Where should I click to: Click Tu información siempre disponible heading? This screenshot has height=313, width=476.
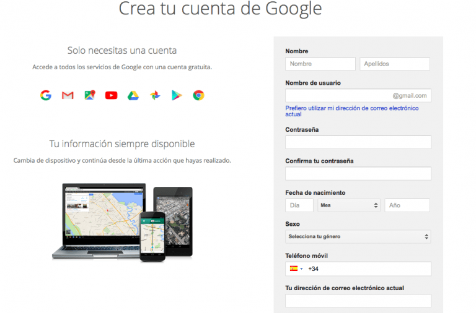122,144
